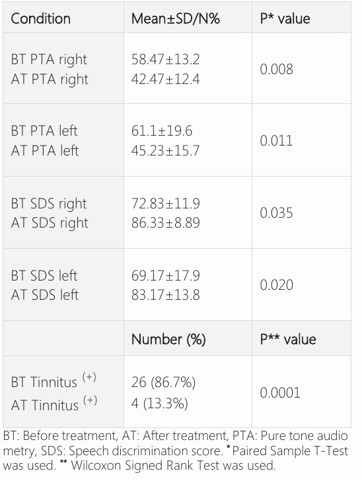This screenshot has width=362, height=481.
Task: Select the AT SDS left label
Action: tap(45, 295)
